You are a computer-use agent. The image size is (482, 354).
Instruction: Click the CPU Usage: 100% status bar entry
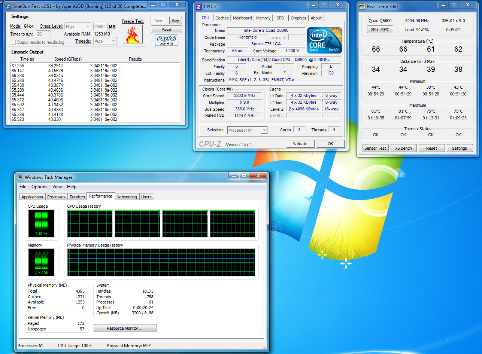click(x=75, y=346)
